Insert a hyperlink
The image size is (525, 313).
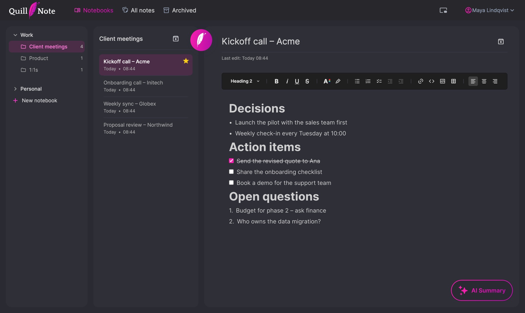pos(420,81)
